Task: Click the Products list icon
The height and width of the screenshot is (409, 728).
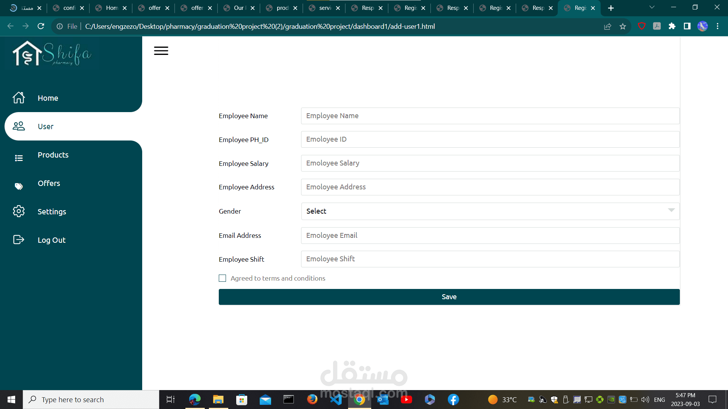Action: (x=19, y=158)
